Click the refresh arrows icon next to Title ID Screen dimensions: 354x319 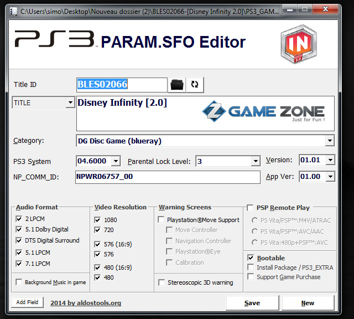tap(195, 85)
